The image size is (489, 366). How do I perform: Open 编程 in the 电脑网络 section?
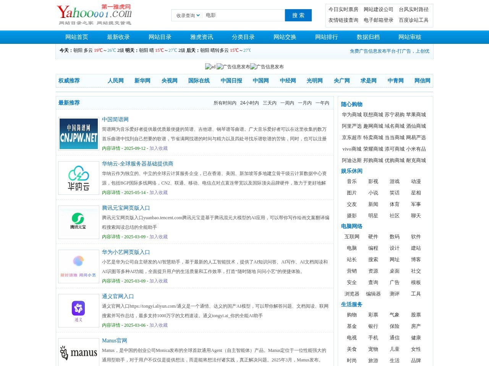[373, 248]
